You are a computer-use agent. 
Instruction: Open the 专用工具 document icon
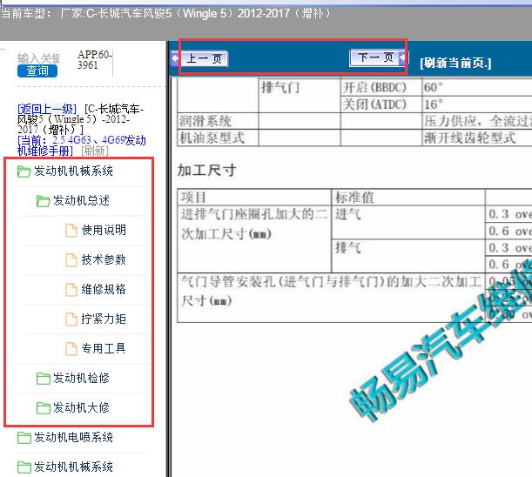[71, 348]
